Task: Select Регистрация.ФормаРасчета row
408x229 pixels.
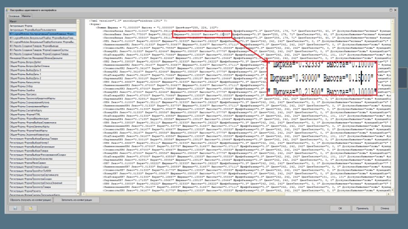Action: 42,191
